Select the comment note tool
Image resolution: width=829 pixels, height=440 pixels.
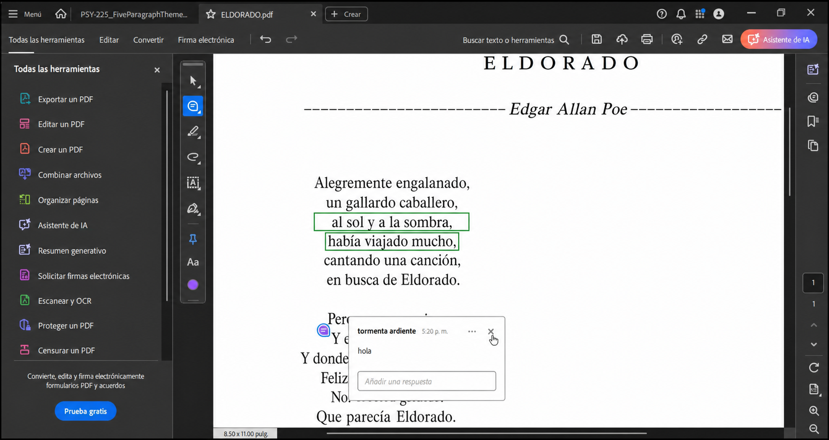click(x=193, y=106)
